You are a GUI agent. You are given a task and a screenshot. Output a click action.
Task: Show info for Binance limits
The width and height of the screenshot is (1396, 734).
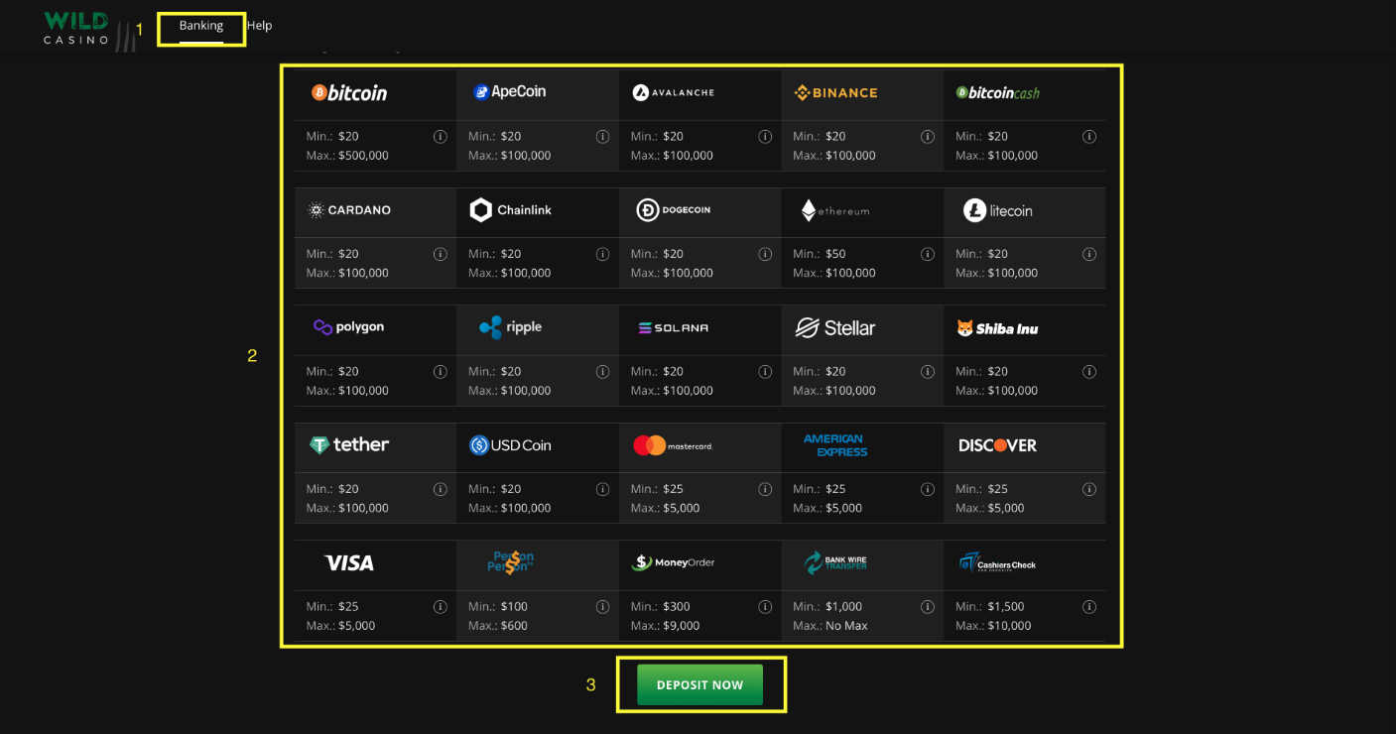pyautogui.click(x=928, y=137)
